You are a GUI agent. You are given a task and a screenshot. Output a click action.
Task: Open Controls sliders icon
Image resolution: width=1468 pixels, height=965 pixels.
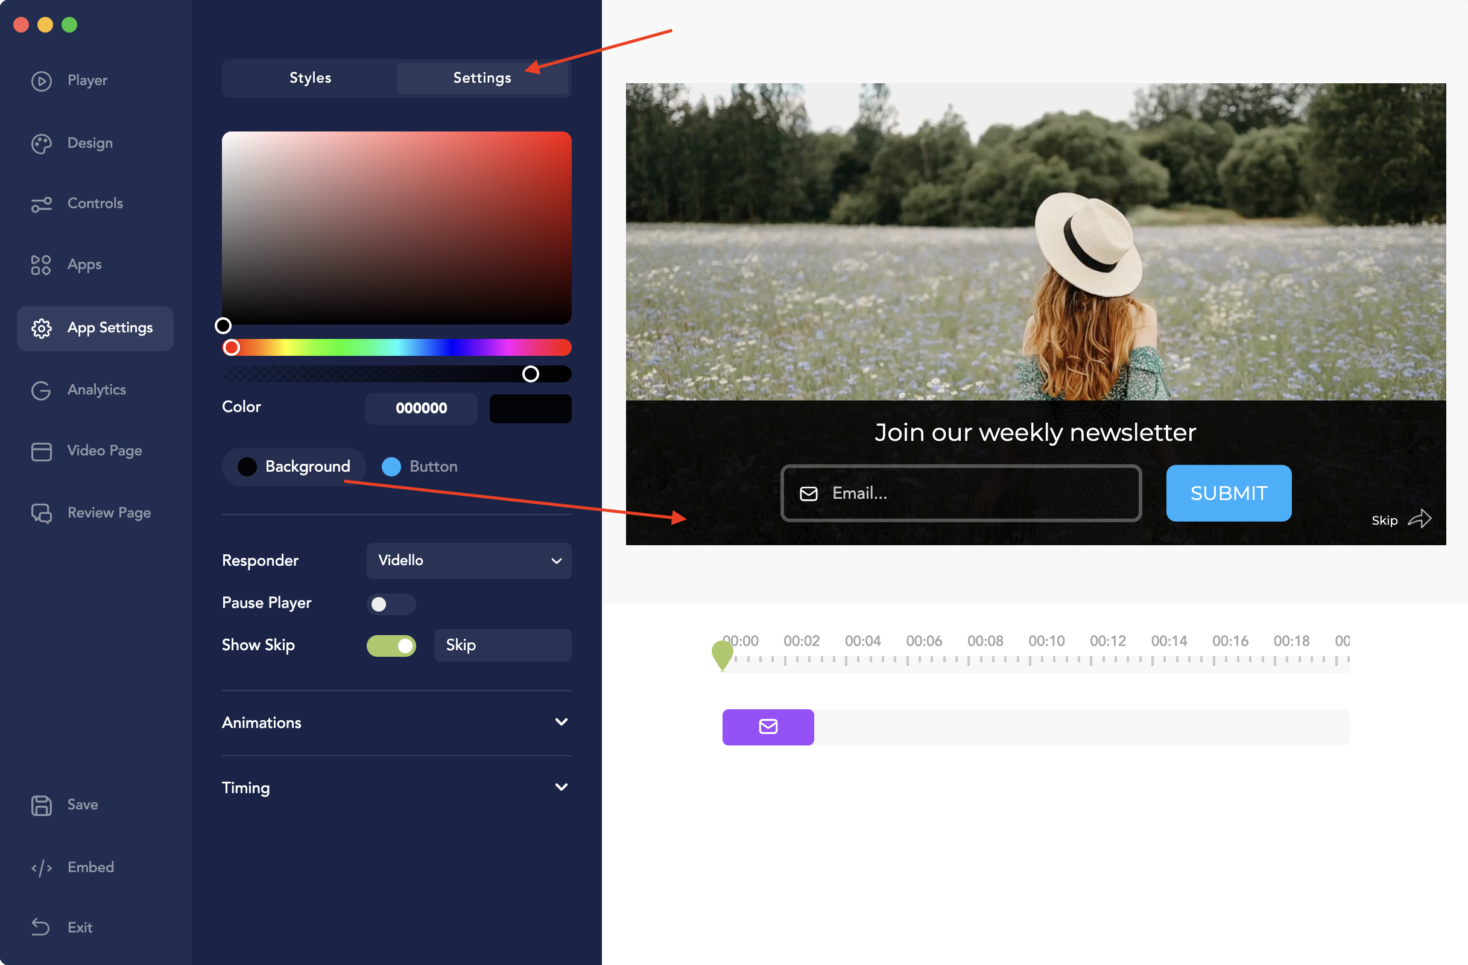(42, 204)
